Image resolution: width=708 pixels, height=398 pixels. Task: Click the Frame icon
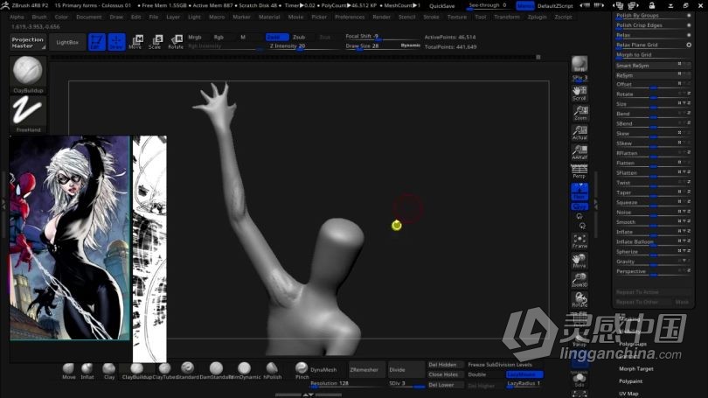pyautogui.click(x=580, y=241)
